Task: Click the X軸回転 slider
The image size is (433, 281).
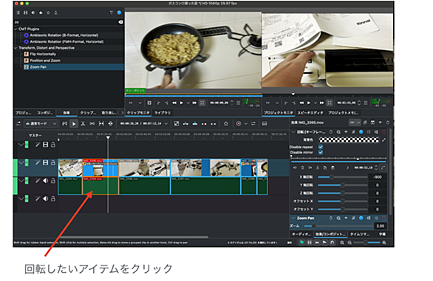Action: click(343, 177)
